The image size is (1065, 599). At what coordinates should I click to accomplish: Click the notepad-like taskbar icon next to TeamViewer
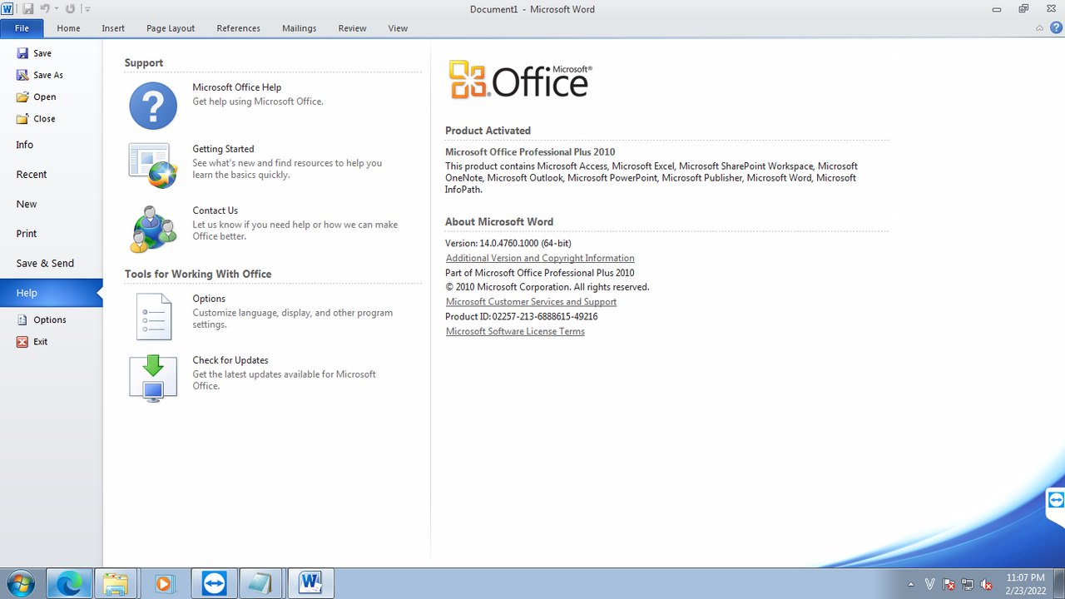coord(261,583)
